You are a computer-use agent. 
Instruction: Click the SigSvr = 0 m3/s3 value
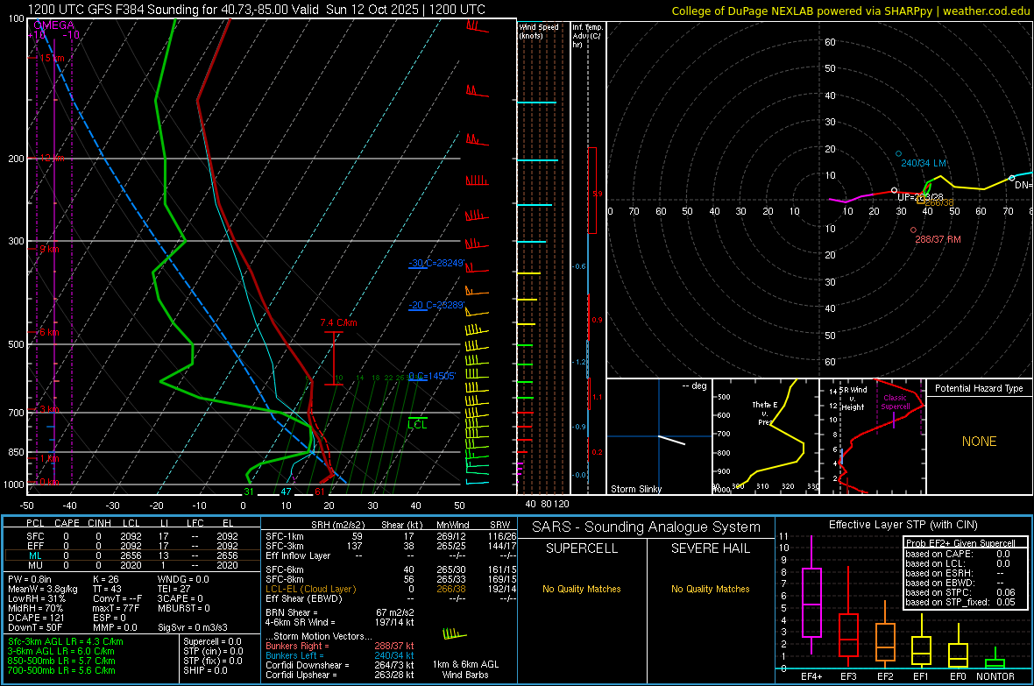(193, 627)
